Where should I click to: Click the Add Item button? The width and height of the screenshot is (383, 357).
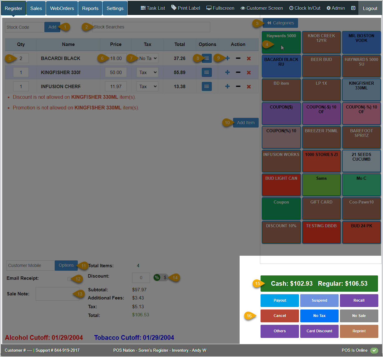(246, 123)
